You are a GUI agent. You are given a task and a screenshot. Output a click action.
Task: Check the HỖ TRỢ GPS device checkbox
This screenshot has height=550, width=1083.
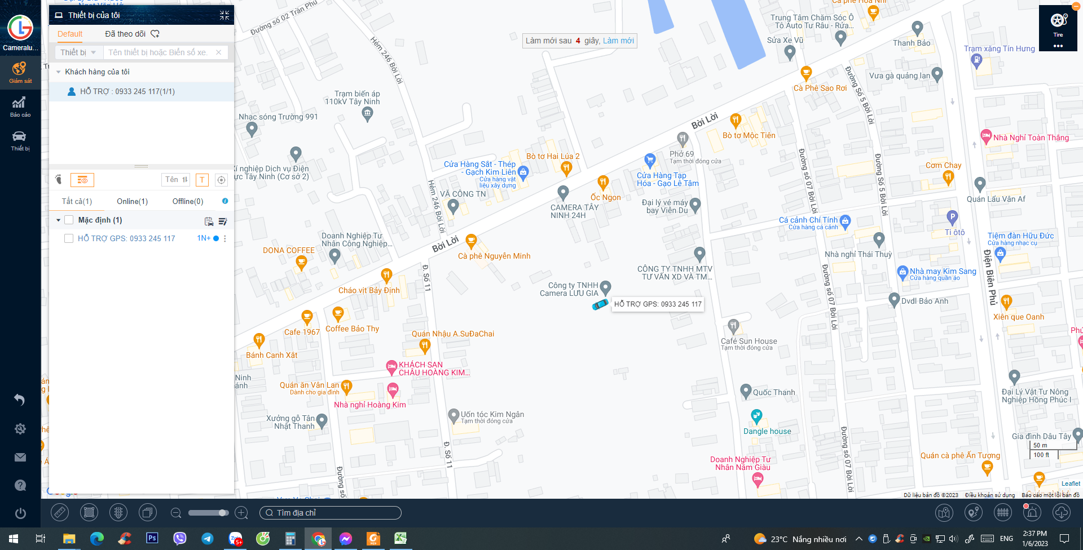click(69, 239)
